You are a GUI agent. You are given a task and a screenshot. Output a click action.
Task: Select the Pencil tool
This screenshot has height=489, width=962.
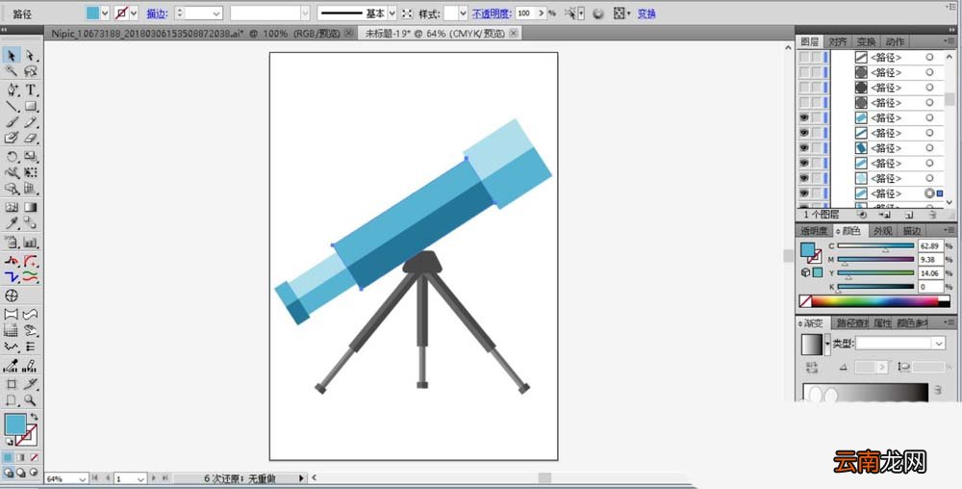31,122
